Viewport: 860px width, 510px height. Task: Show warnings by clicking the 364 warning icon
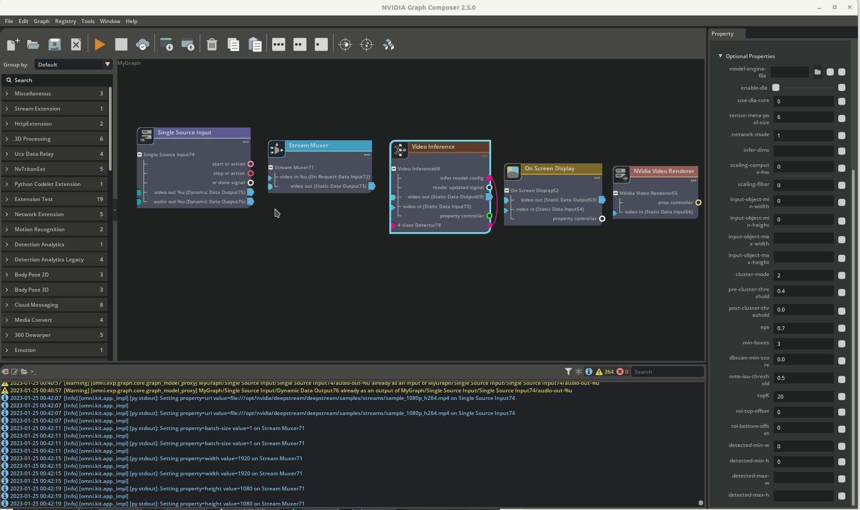coord(604,372)
